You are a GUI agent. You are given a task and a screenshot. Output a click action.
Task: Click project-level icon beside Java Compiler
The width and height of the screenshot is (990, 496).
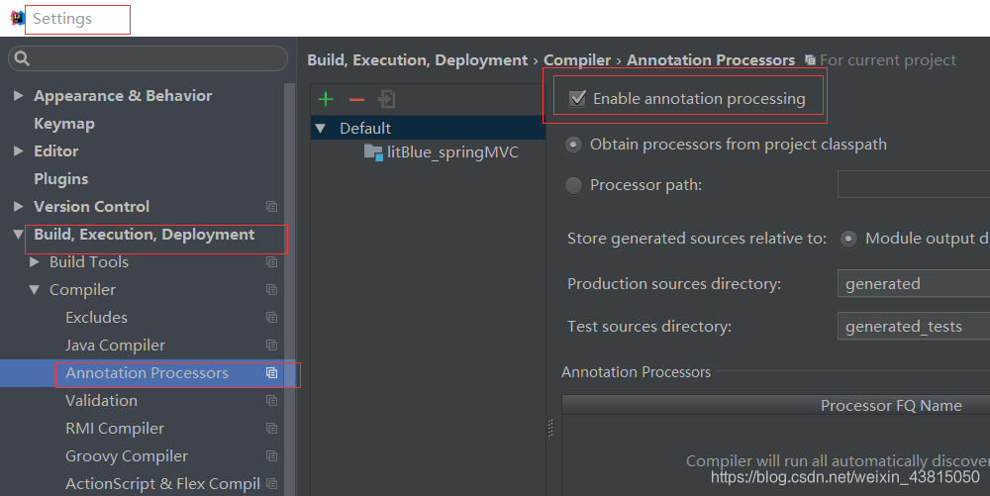(x=271, y=346)
